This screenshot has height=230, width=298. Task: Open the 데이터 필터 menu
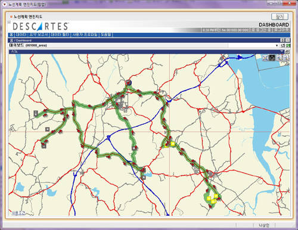click(x=60, y=35)
